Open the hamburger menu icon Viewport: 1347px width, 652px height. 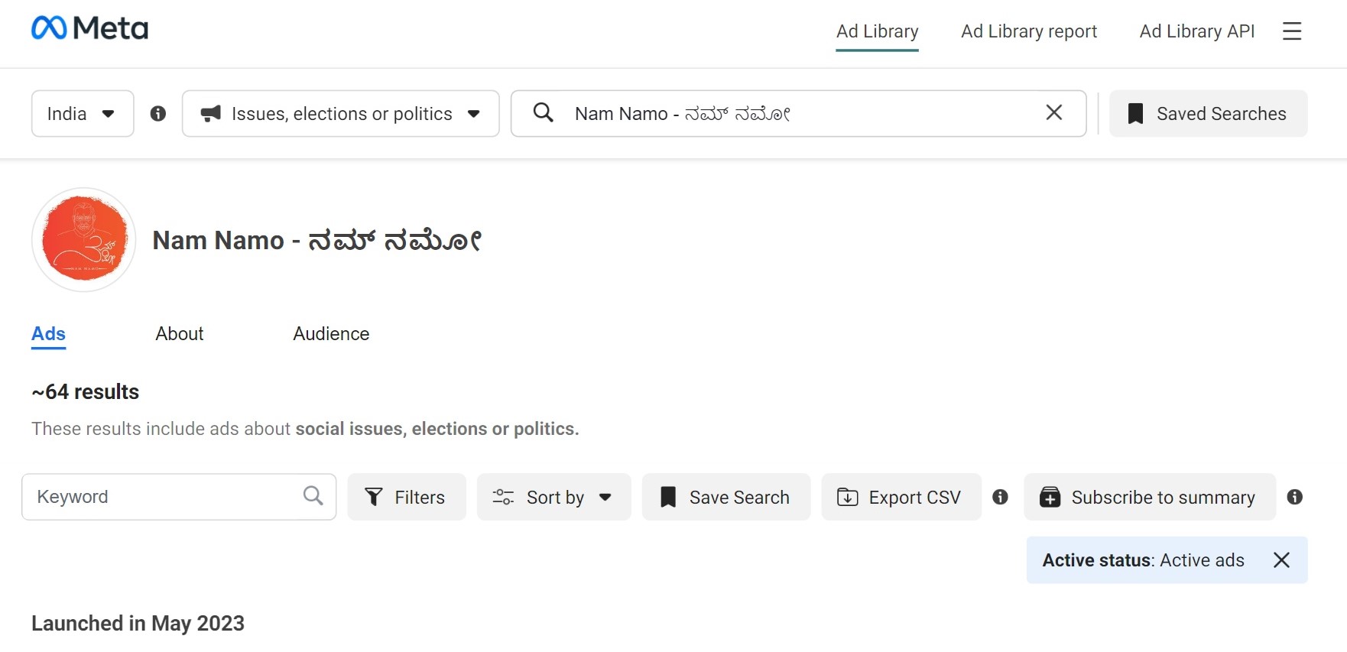pyautogui.click(x=1292, y=31)
